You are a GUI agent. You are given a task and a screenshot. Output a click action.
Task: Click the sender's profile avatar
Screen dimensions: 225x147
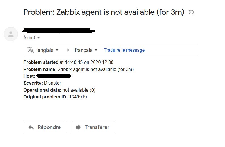11,34
